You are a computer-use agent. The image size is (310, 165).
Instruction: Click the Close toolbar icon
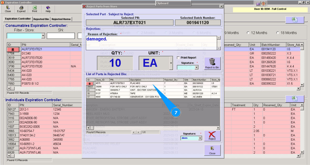pos(8,9)
